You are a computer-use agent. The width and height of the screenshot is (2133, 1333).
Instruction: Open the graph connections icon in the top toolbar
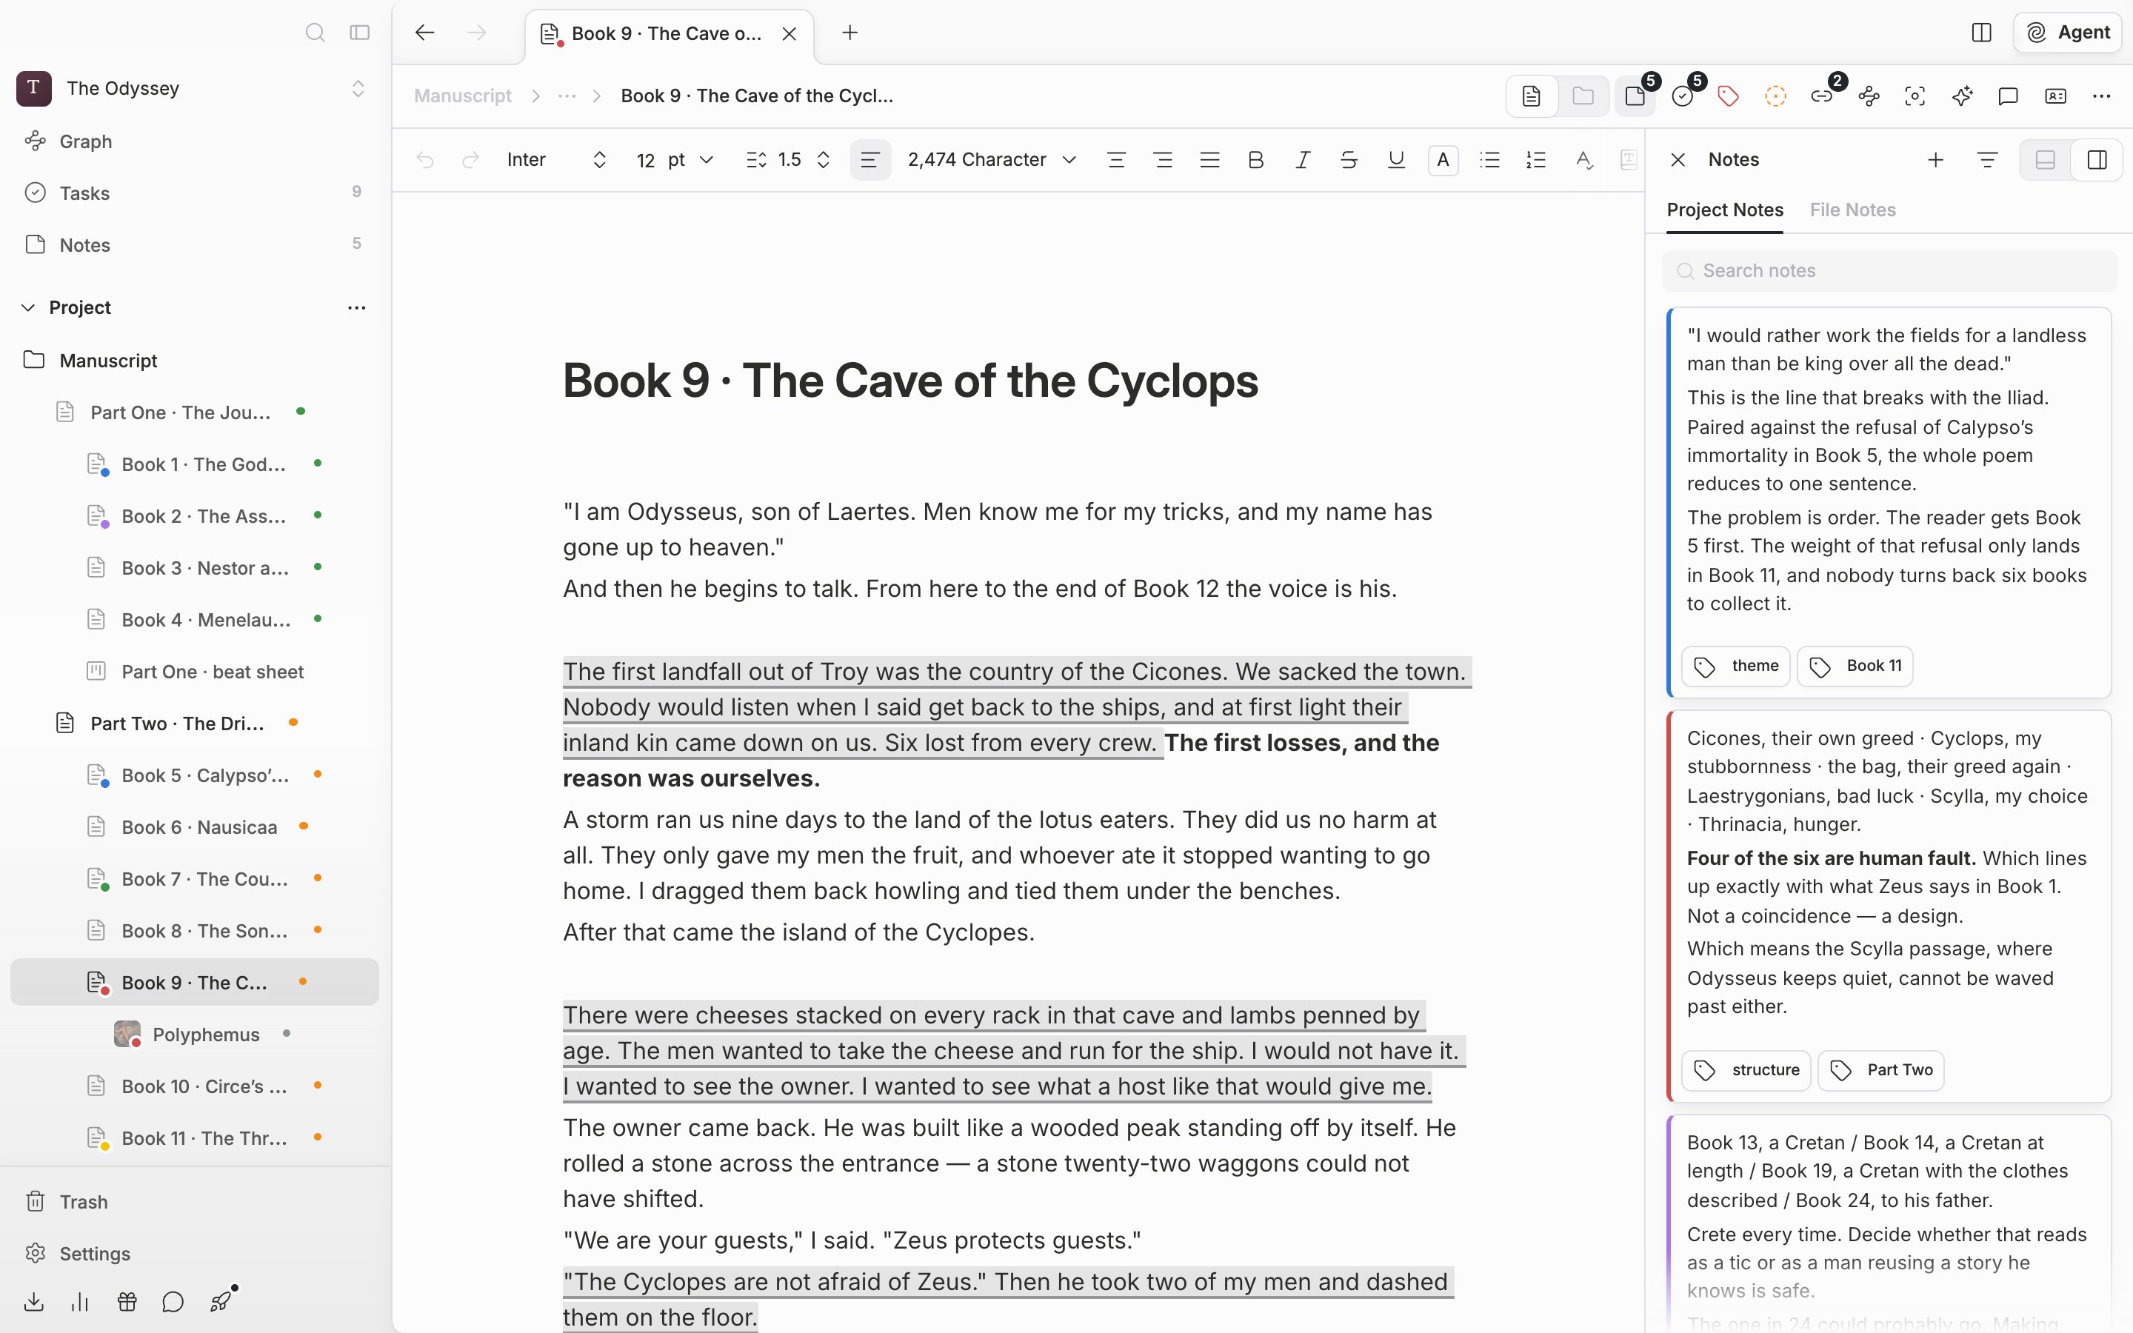point(1869,96)
